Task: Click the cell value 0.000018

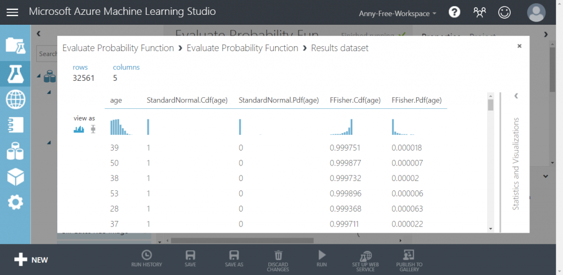Action: 406,148
